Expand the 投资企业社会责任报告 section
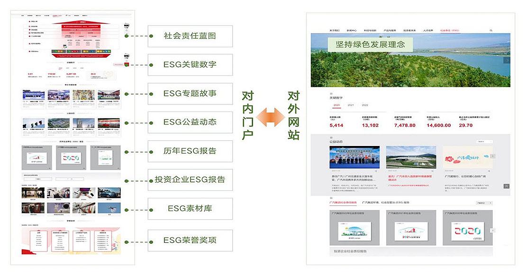 tap(351, 251)
